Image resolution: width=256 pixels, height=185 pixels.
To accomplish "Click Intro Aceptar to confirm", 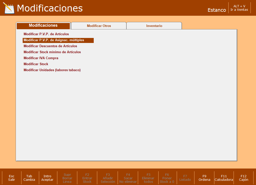I will (x=47, y=178).
